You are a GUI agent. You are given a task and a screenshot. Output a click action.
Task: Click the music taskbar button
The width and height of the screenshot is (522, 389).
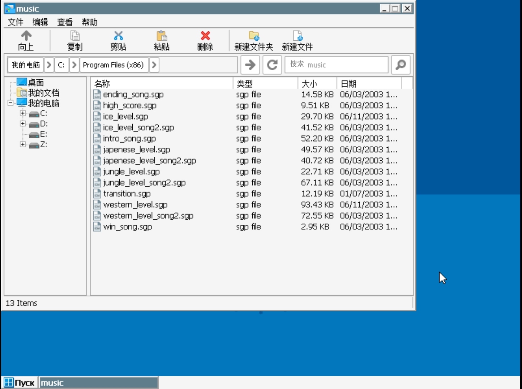click(98, 383)
